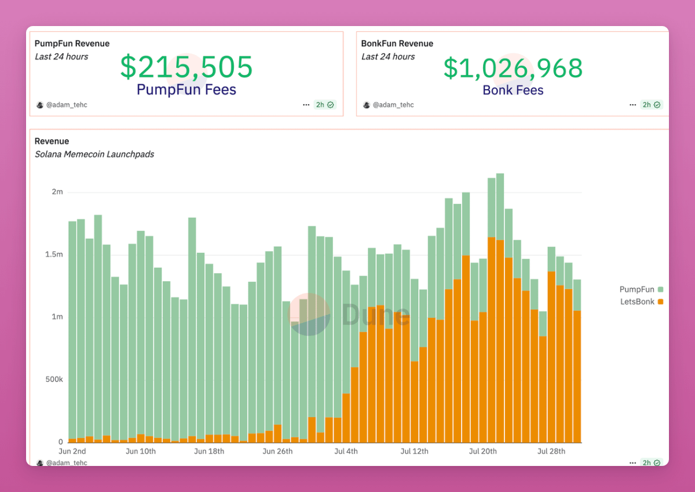Click the 1m y-axis label
Viewport: 695px width, 492px height.
(x=57, y=317)
